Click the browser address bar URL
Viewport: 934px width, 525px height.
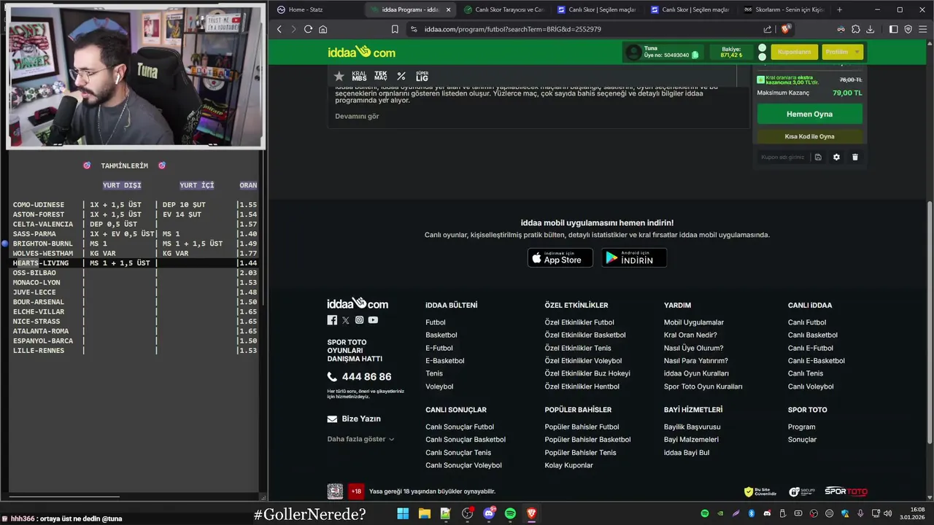(513, 29)
